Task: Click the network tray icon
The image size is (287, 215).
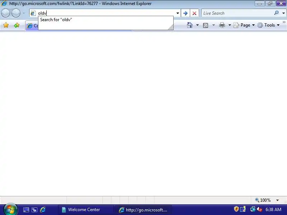Action: pos(253,209)
